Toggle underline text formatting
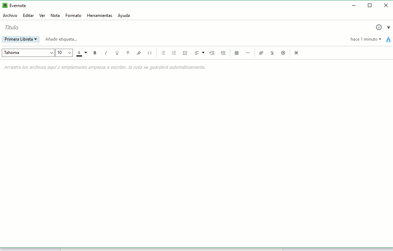Viewport: 393px width, 251px height. [117, 53]
